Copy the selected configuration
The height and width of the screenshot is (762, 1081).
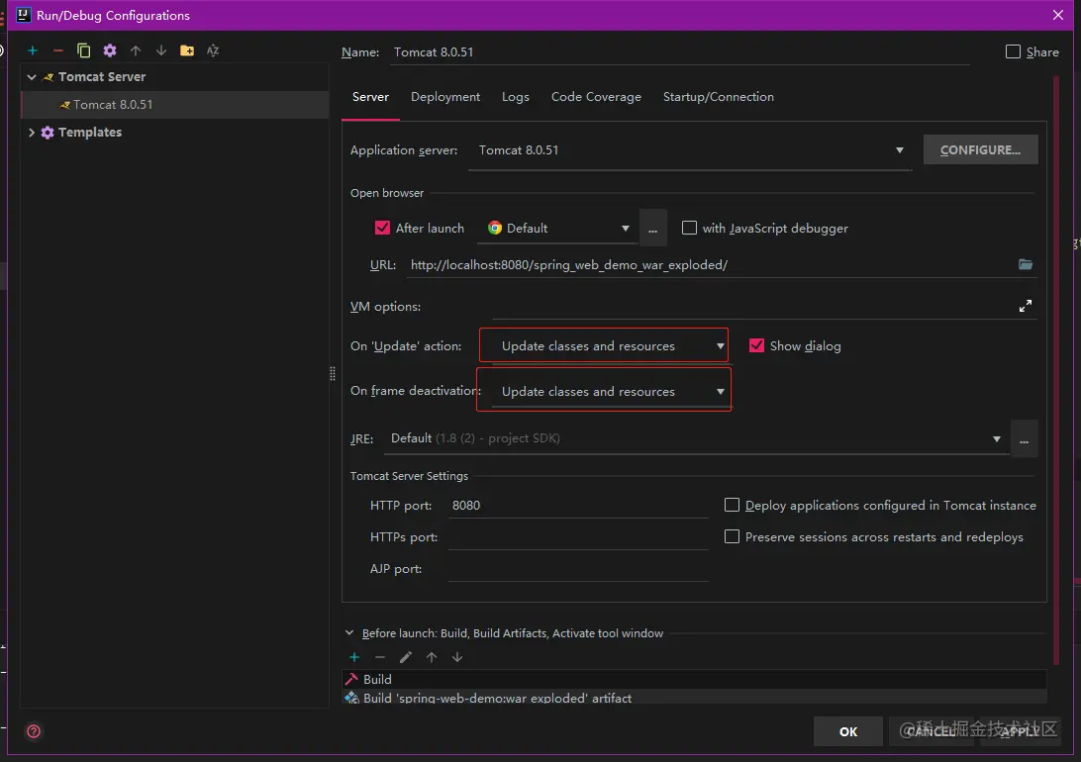tap(83, 50)
